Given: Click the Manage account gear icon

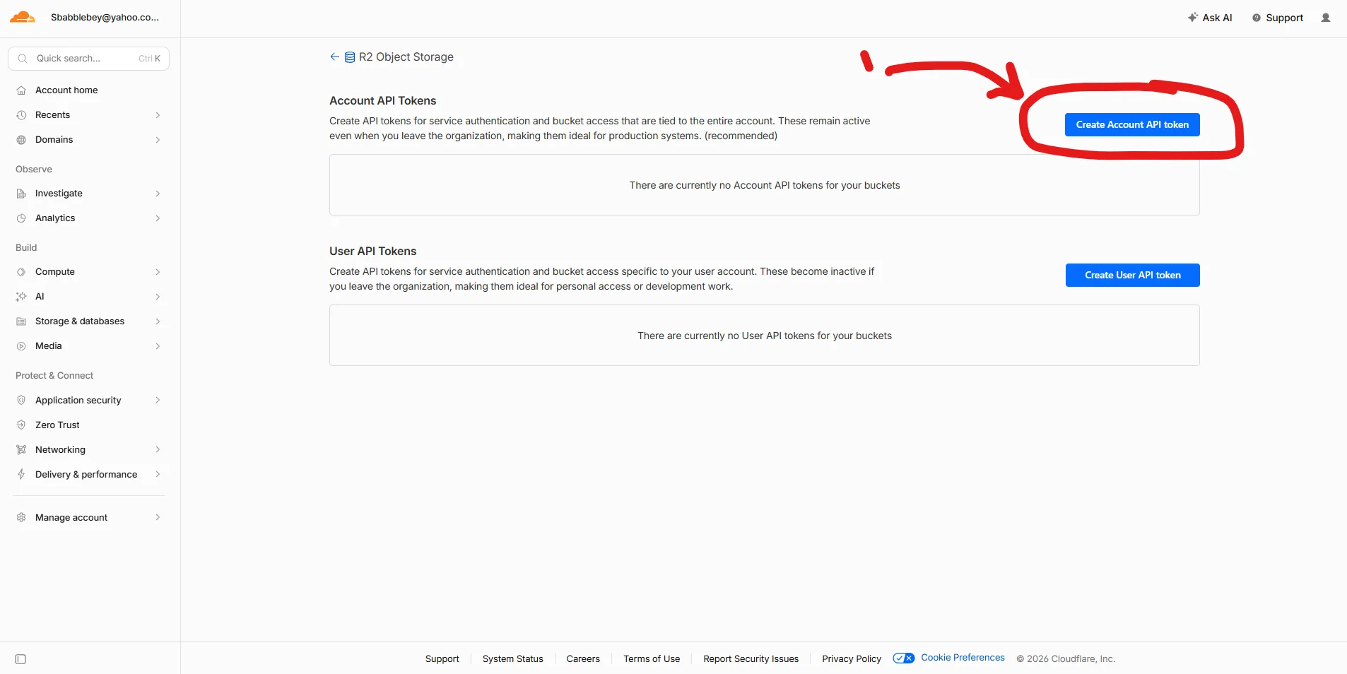Looking at the screenshot, I should [21, 517].
